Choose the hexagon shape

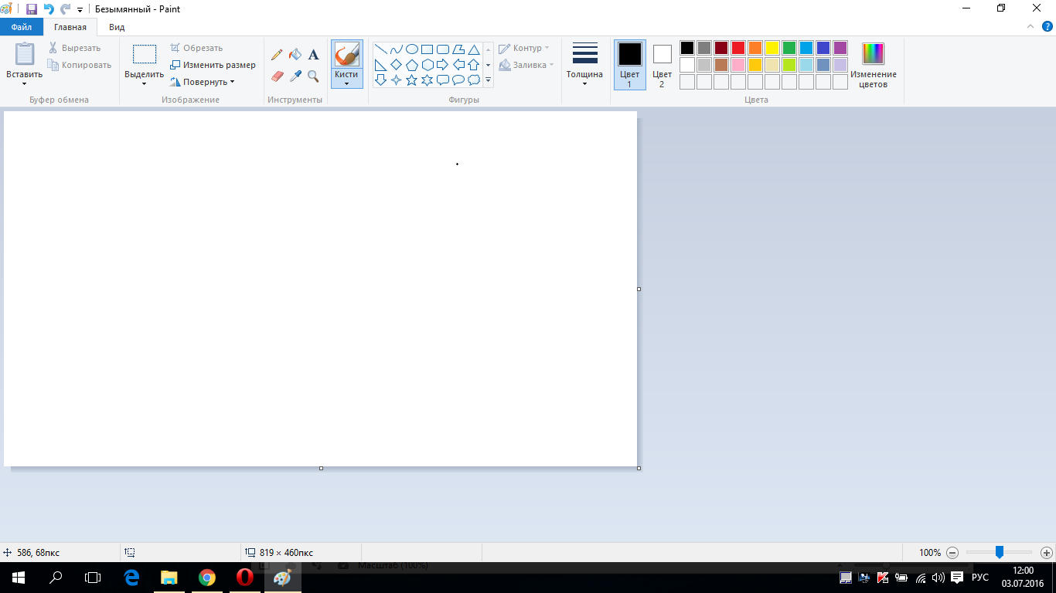428,65
